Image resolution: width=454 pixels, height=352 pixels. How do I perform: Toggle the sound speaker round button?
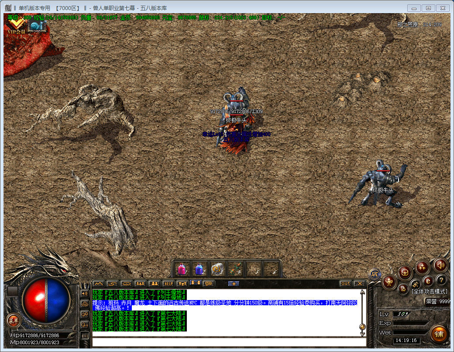pyautogui.click(x=440, y=265)
